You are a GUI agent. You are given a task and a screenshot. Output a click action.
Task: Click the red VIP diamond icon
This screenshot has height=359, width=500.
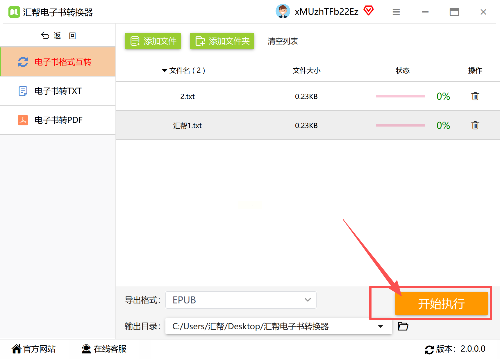coord(369,11)
